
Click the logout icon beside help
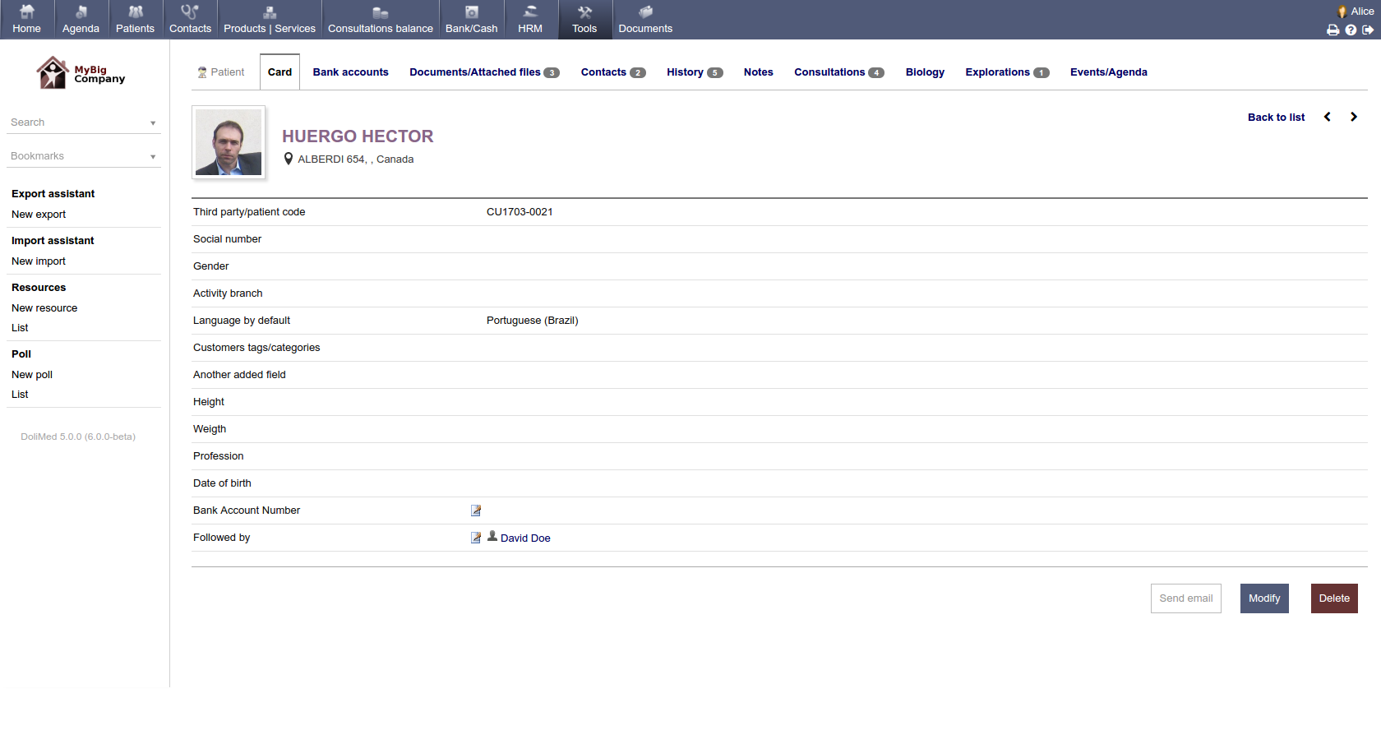click(x=1368, y=30)
